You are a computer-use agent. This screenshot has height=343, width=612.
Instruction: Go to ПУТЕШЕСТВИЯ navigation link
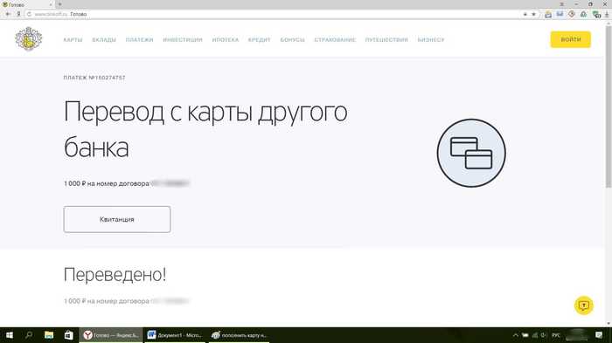(x=386, y=40)
